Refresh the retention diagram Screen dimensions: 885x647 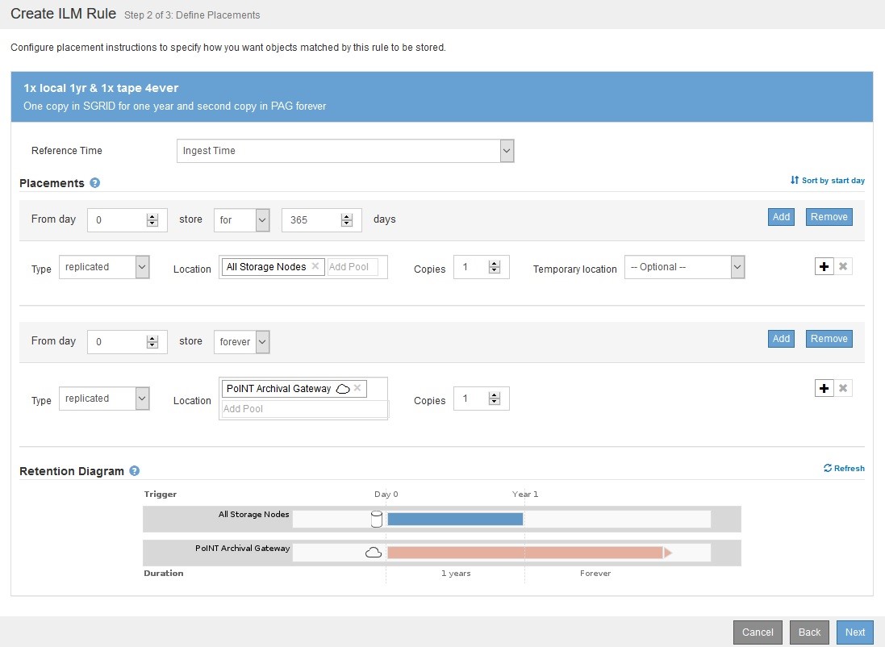click(844, 468)
